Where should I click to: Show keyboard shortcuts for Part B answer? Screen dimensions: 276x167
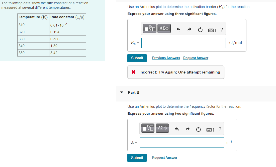point(210,130)
